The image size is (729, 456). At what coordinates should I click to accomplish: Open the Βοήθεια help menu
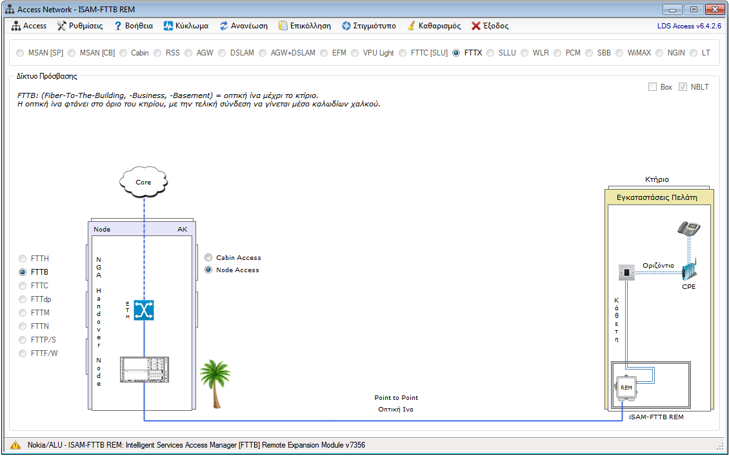(134, 26)
